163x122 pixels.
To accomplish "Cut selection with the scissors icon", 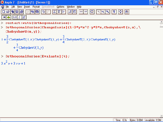I will coord(28,12).
